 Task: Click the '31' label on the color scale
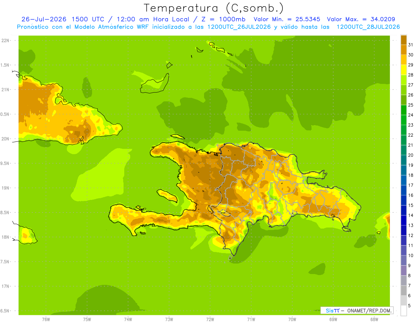click(411, 45)
